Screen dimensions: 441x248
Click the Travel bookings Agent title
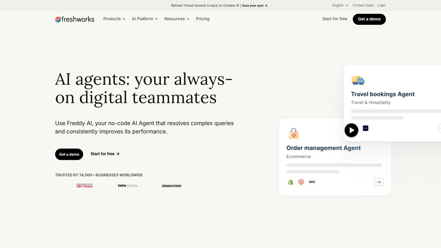coord(383,94)
